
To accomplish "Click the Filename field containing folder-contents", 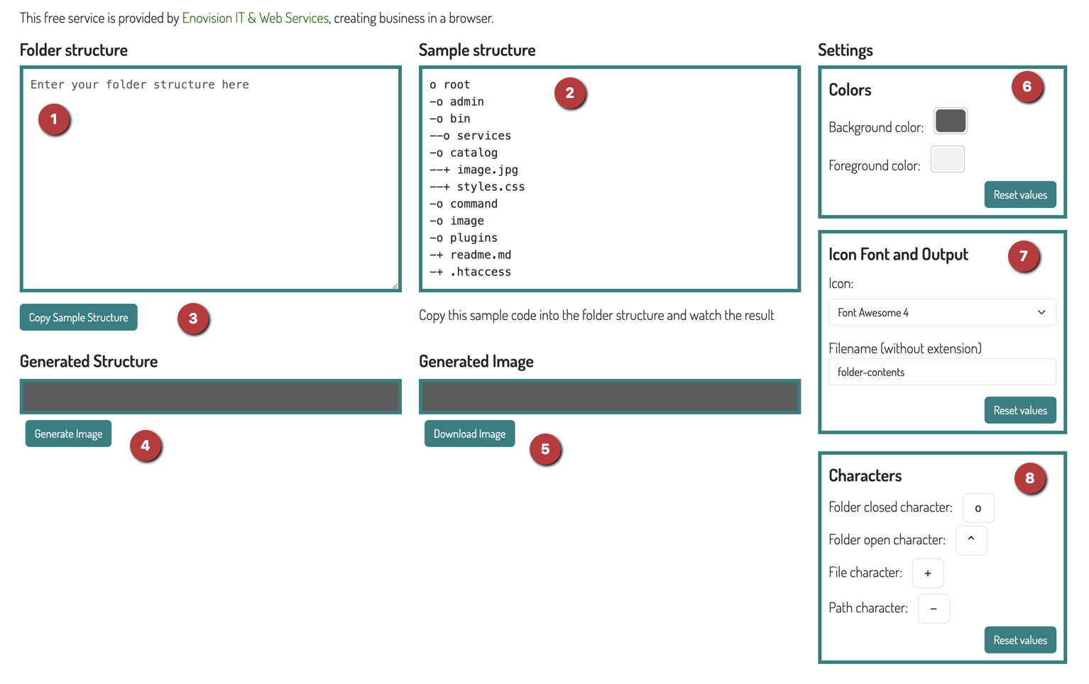I will click(942, 372).
